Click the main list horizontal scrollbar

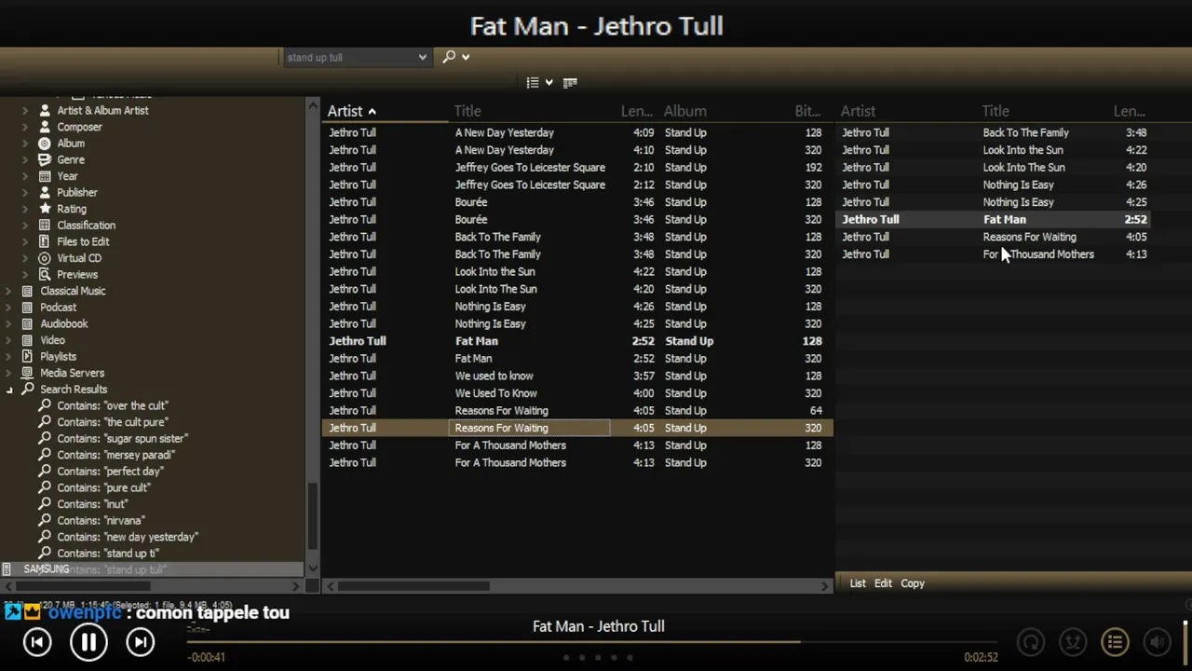click(x=413, y=586)
